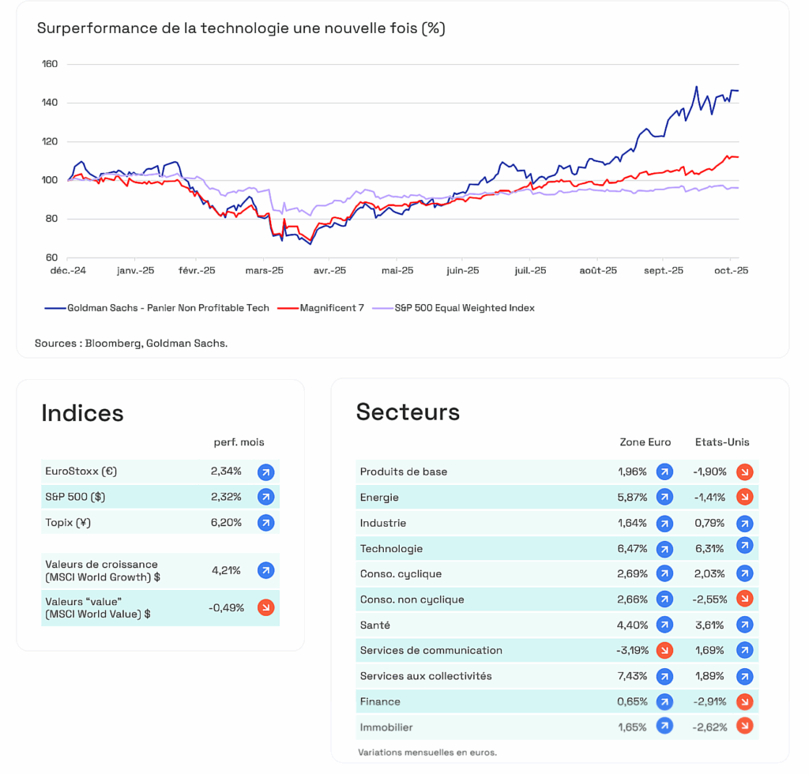
Task: Click the Zone Euro arrow for Services aux collectivités
Action: (x=664, y=676)
